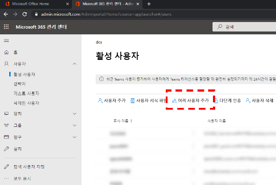Image resolution: width=276 pixels, height=185 pixels.
Task: Open 설치 in navigation
Action: coord(18,149)
